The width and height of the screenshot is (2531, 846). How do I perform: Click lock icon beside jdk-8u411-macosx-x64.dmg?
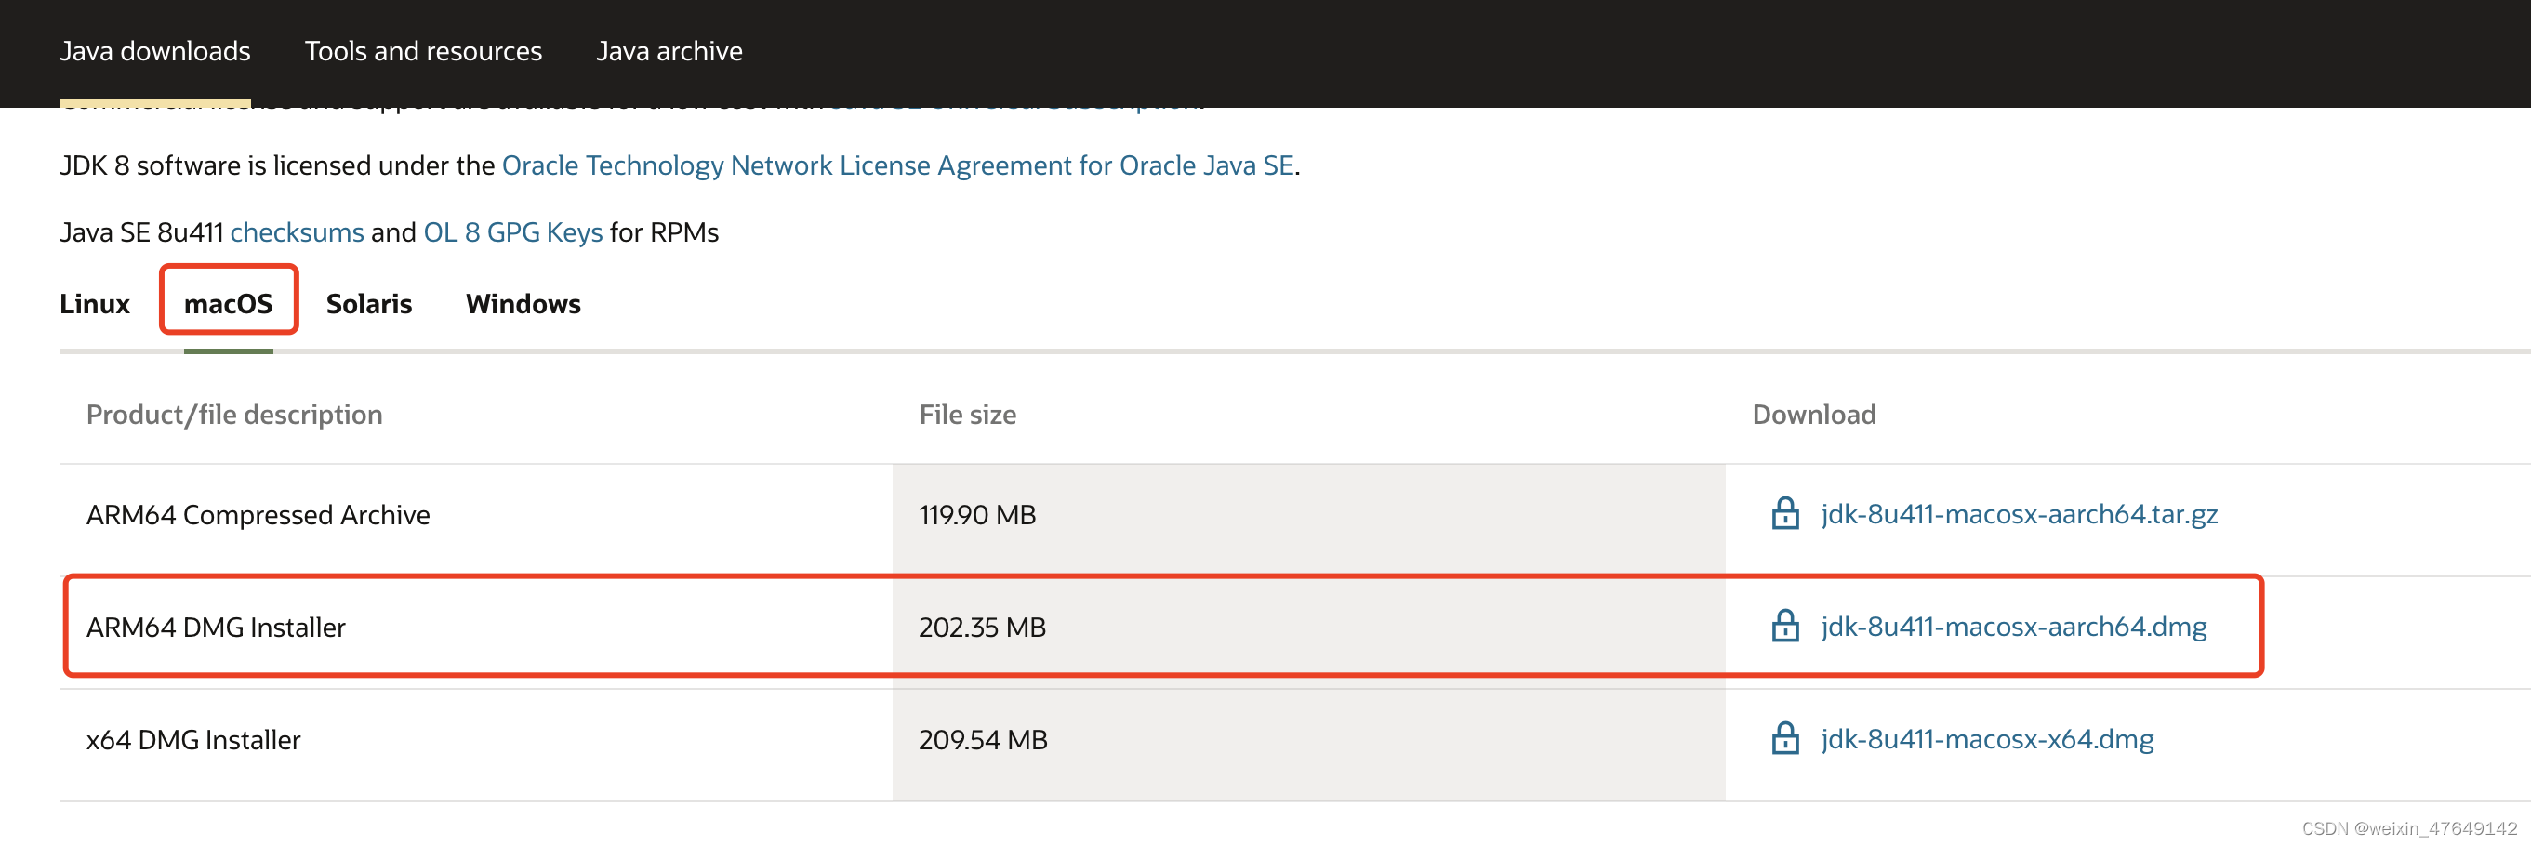click(x=1784, y=739)
